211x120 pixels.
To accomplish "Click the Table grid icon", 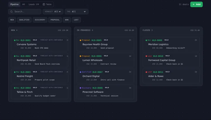I will coord(44,4).
